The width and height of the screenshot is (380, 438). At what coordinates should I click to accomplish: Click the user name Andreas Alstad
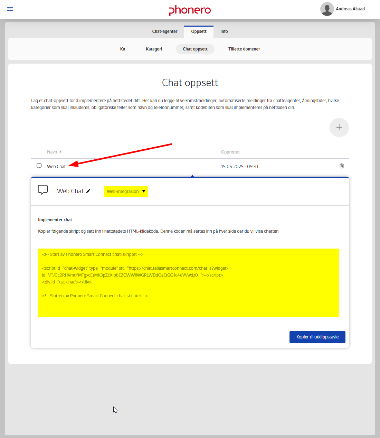click(x=350, y=9)
